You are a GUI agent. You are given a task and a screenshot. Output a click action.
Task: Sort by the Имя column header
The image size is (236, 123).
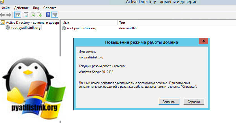pos(89,23)
